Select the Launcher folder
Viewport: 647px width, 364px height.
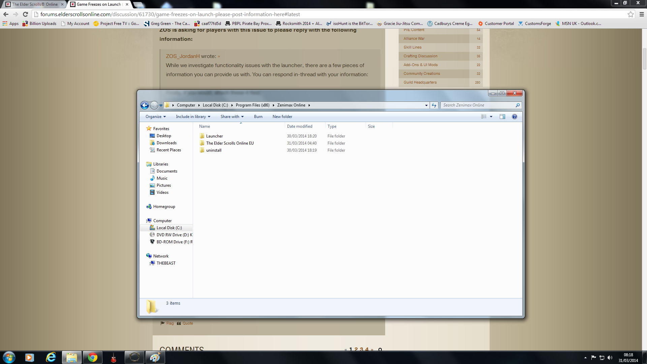[214, 136]
